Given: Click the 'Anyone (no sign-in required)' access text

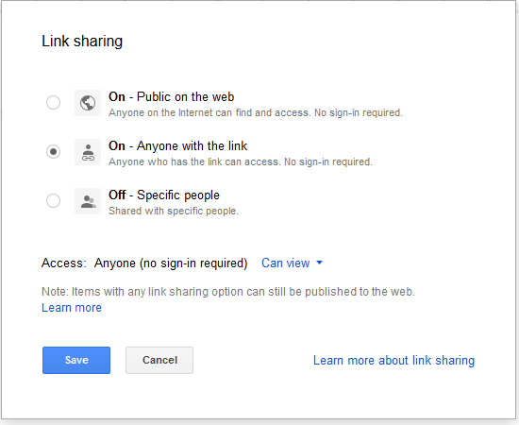Looking at the screenshot, I should [171, 263].
